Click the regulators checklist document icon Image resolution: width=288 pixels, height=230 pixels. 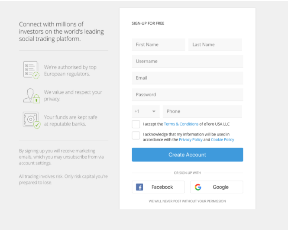click(31, 69)
